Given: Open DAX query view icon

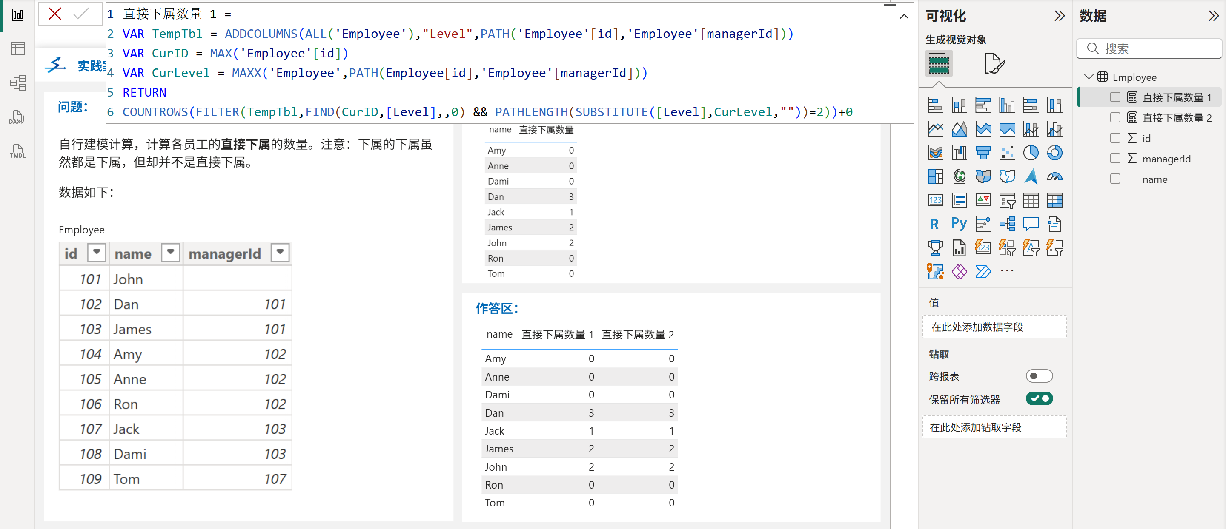Looking at the screenshot, I should [17, 117].
